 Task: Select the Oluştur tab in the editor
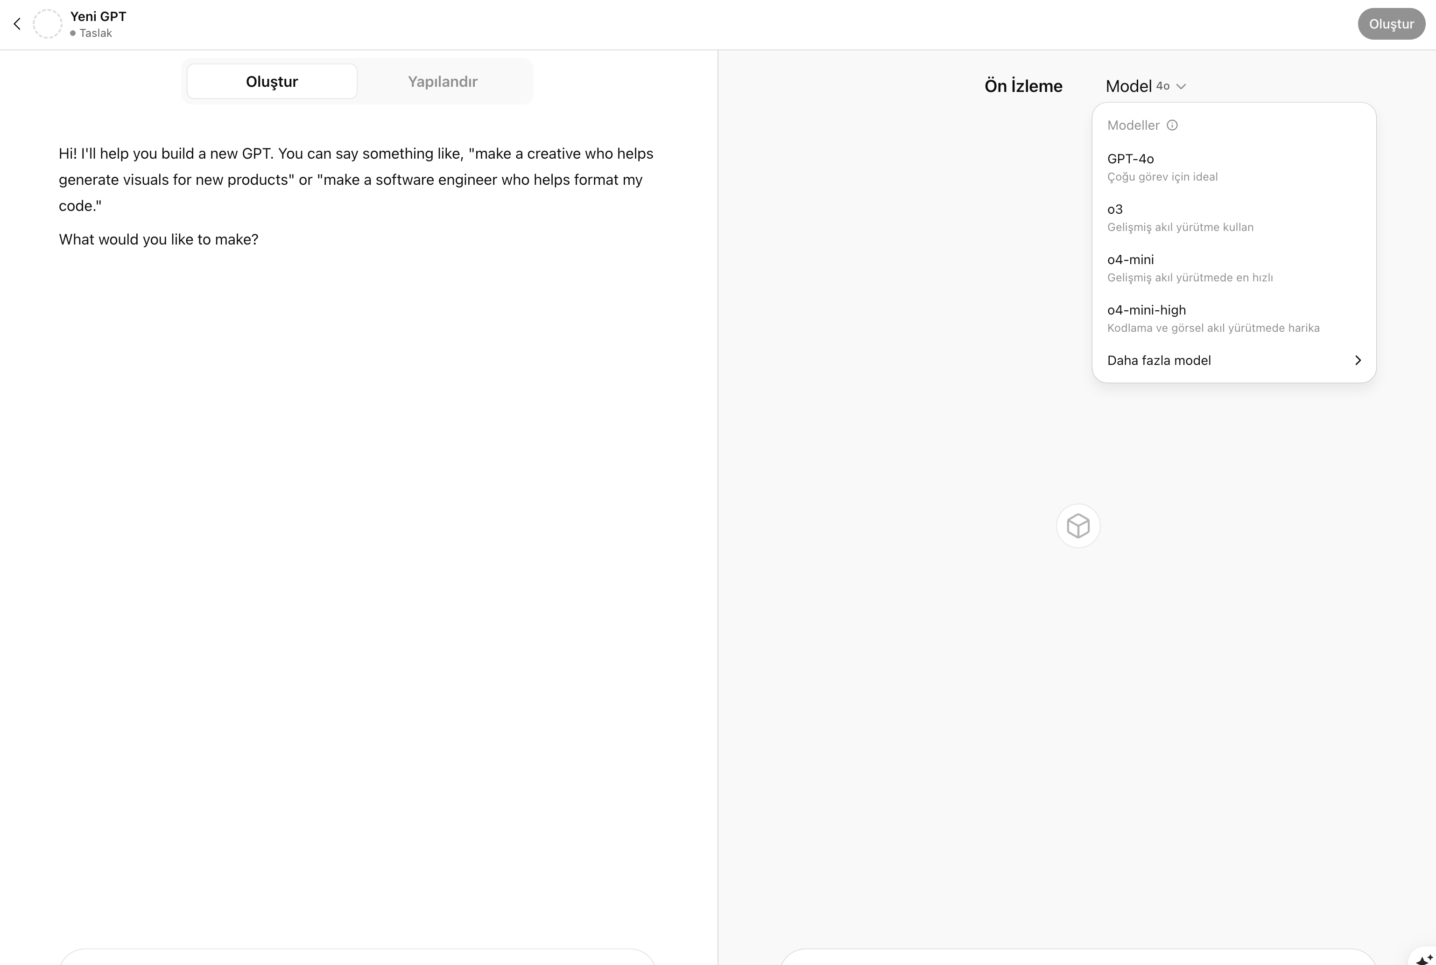tap(272, 81)
